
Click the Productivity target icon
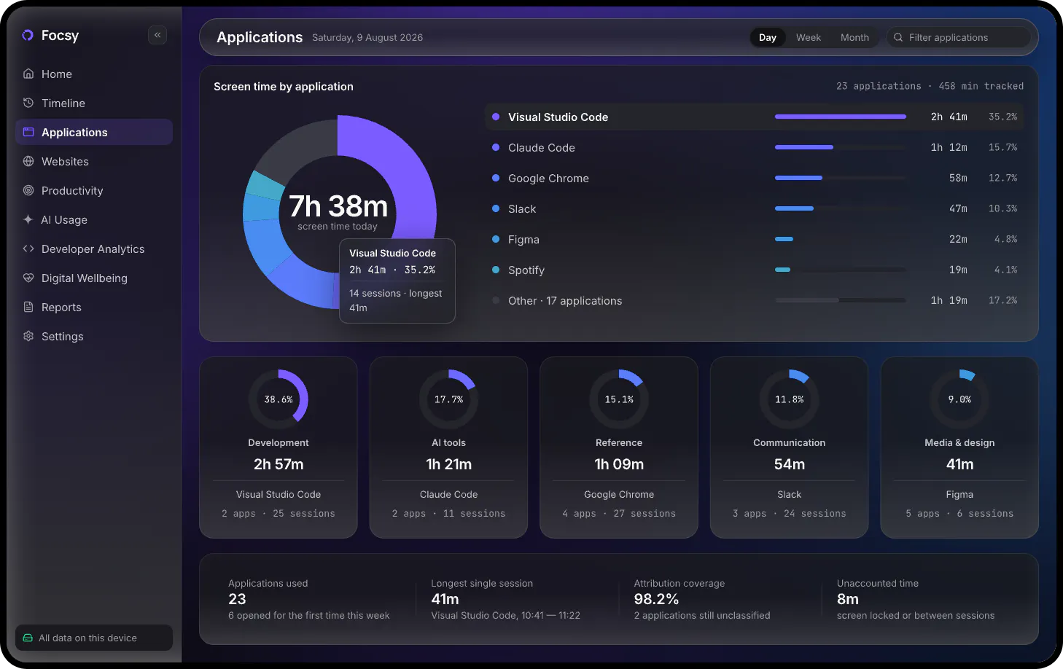[x=28, y=190]
